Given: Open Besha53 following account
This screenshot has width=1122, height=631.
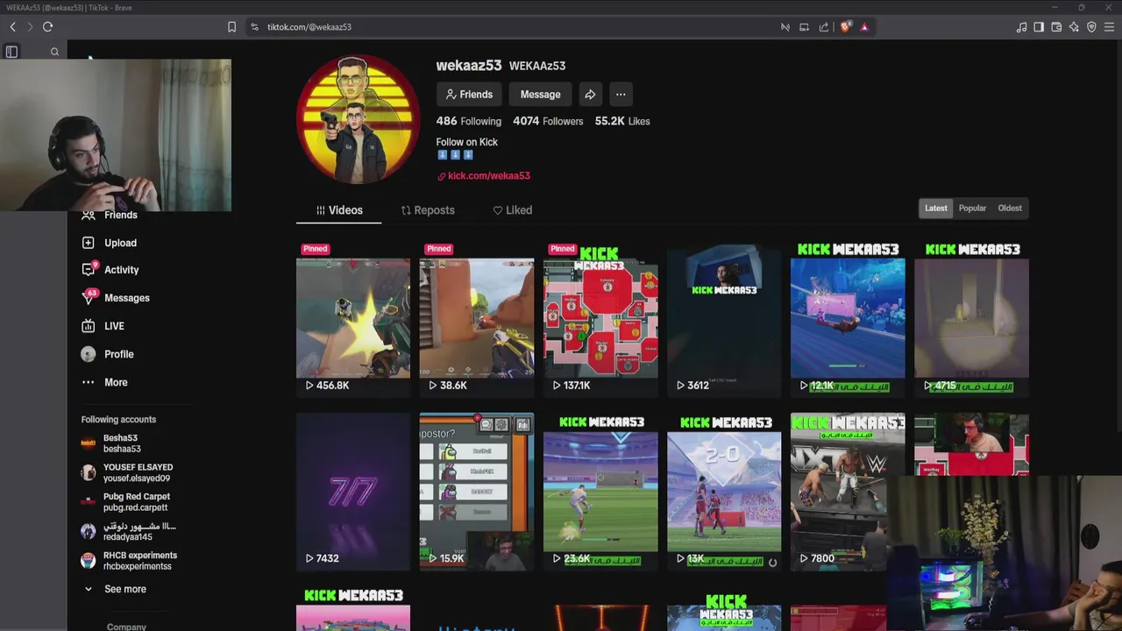Looking at the screenshot, I should [123, 443].
